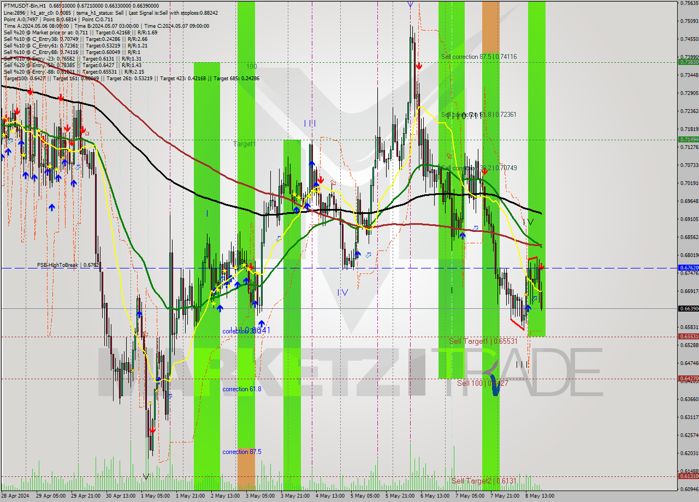Screen dimensions: 699x502
Task: Click the '7 May 05:00' time axis label
Action: pos(470,497)
